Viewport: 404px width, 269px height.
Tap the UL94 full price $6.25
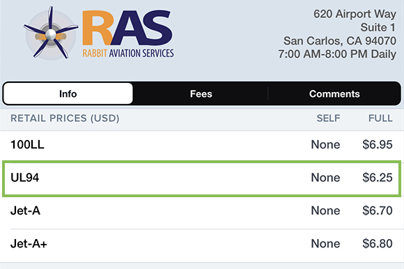click(378, 178)
